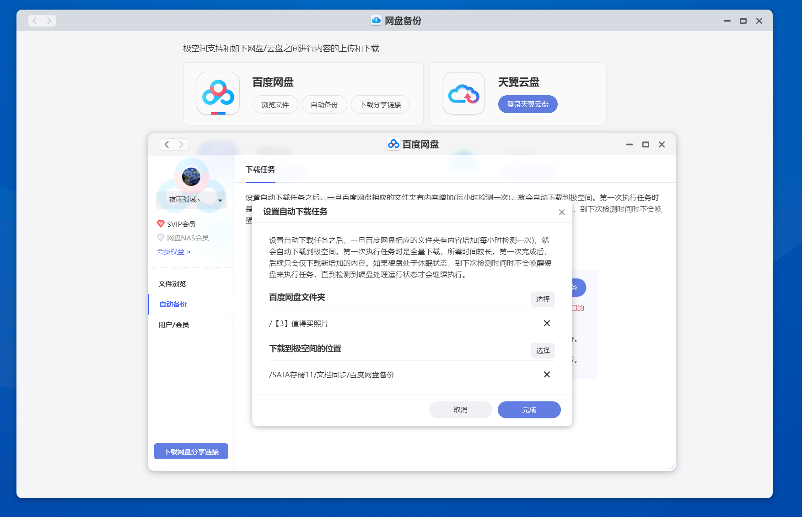Image resolution: width=802 pixels, height=517 pixels.
Task: Click 登录天翼云盘 to sign in
Action: (x=527, y=104)
